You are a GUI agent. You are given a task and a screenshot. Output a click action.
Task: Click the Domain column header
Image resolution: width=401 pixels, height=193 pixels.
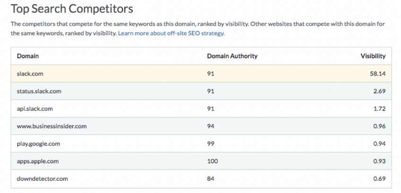point(28,56)
